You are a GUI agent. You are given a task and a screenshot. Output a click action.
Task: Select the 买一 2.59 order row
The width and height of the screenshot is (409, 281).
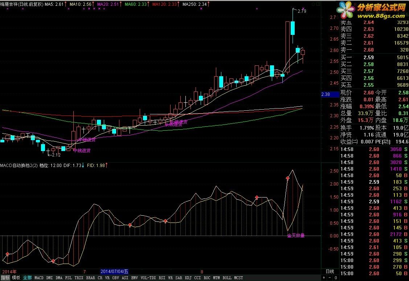pos(374,57)
